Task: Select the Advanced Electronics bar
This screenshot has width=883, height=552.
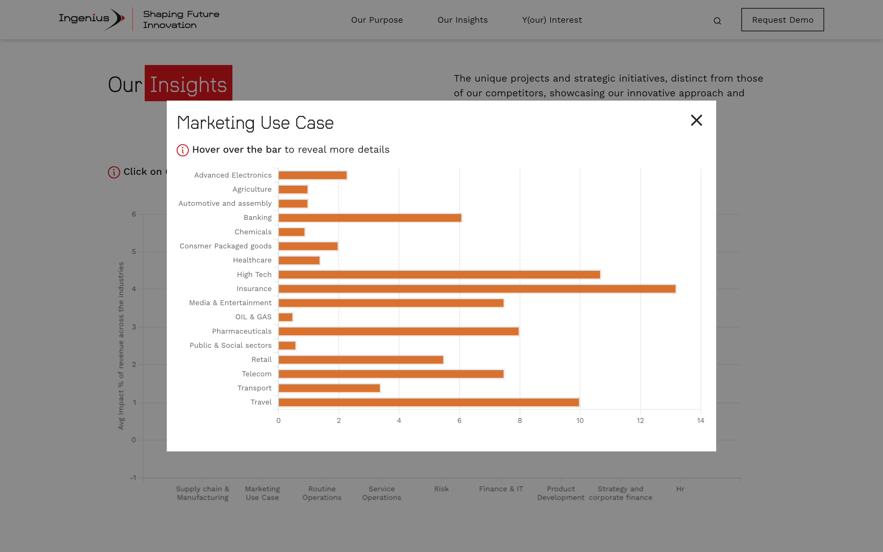Action: [312, 175]
